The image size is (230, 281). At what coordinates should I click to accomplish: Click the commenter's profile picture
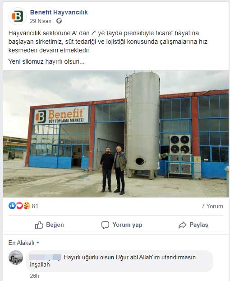(x=16, y=258)
